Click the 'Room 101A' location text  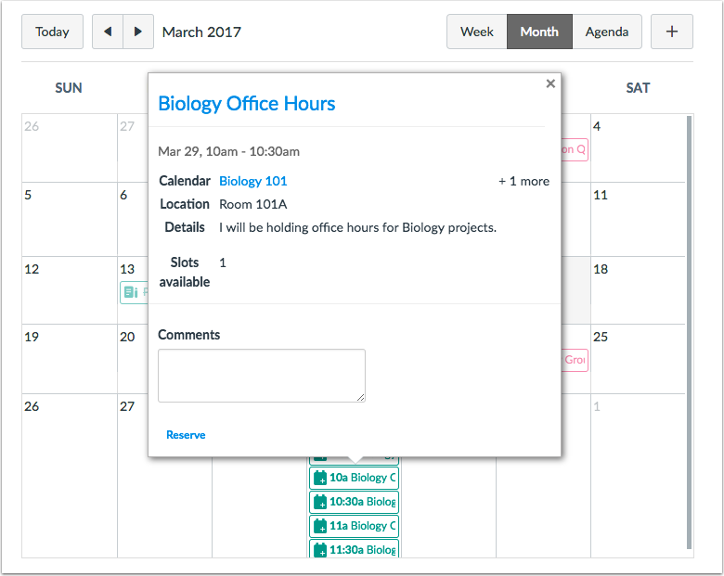click(x=253, y=204)
